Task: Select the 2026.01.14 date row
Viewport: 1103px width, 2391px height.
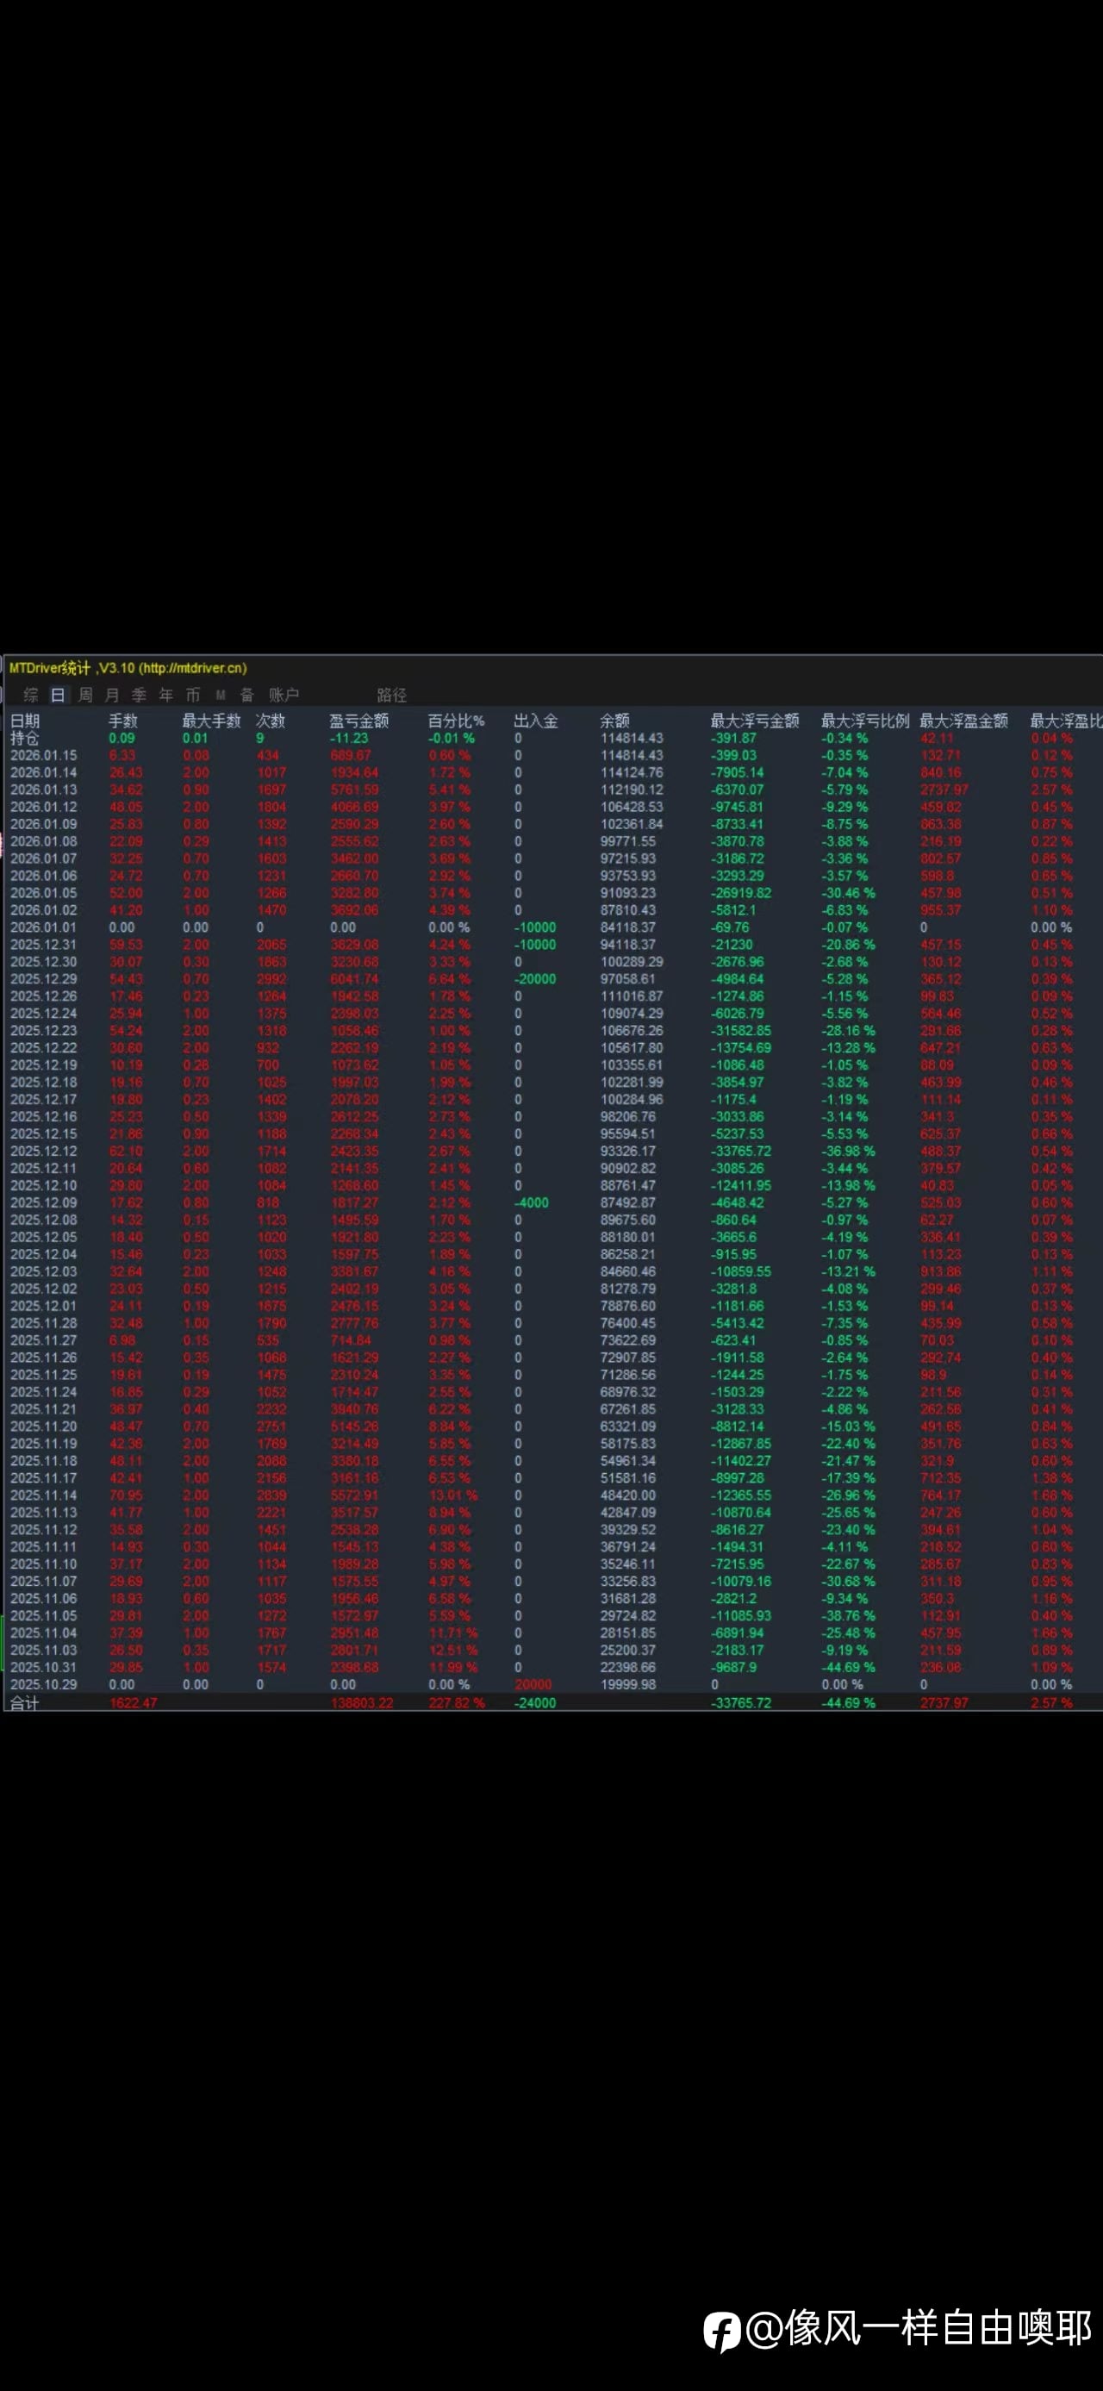Action: pyautogui.click(x=44, y=772)
